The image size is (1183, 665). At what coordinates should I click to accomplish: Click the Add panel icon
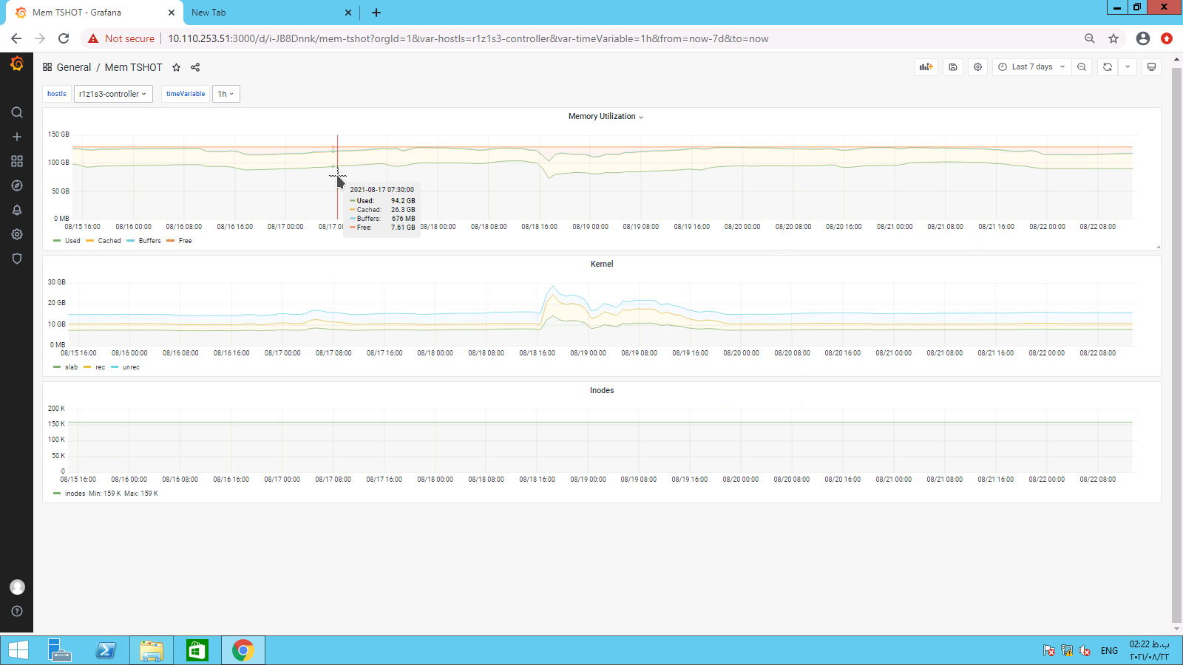point(926,67)
